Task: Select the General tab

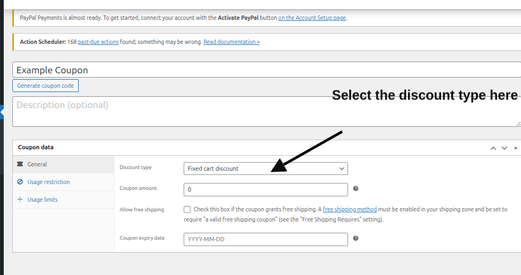Action: [x=37, y=164]
